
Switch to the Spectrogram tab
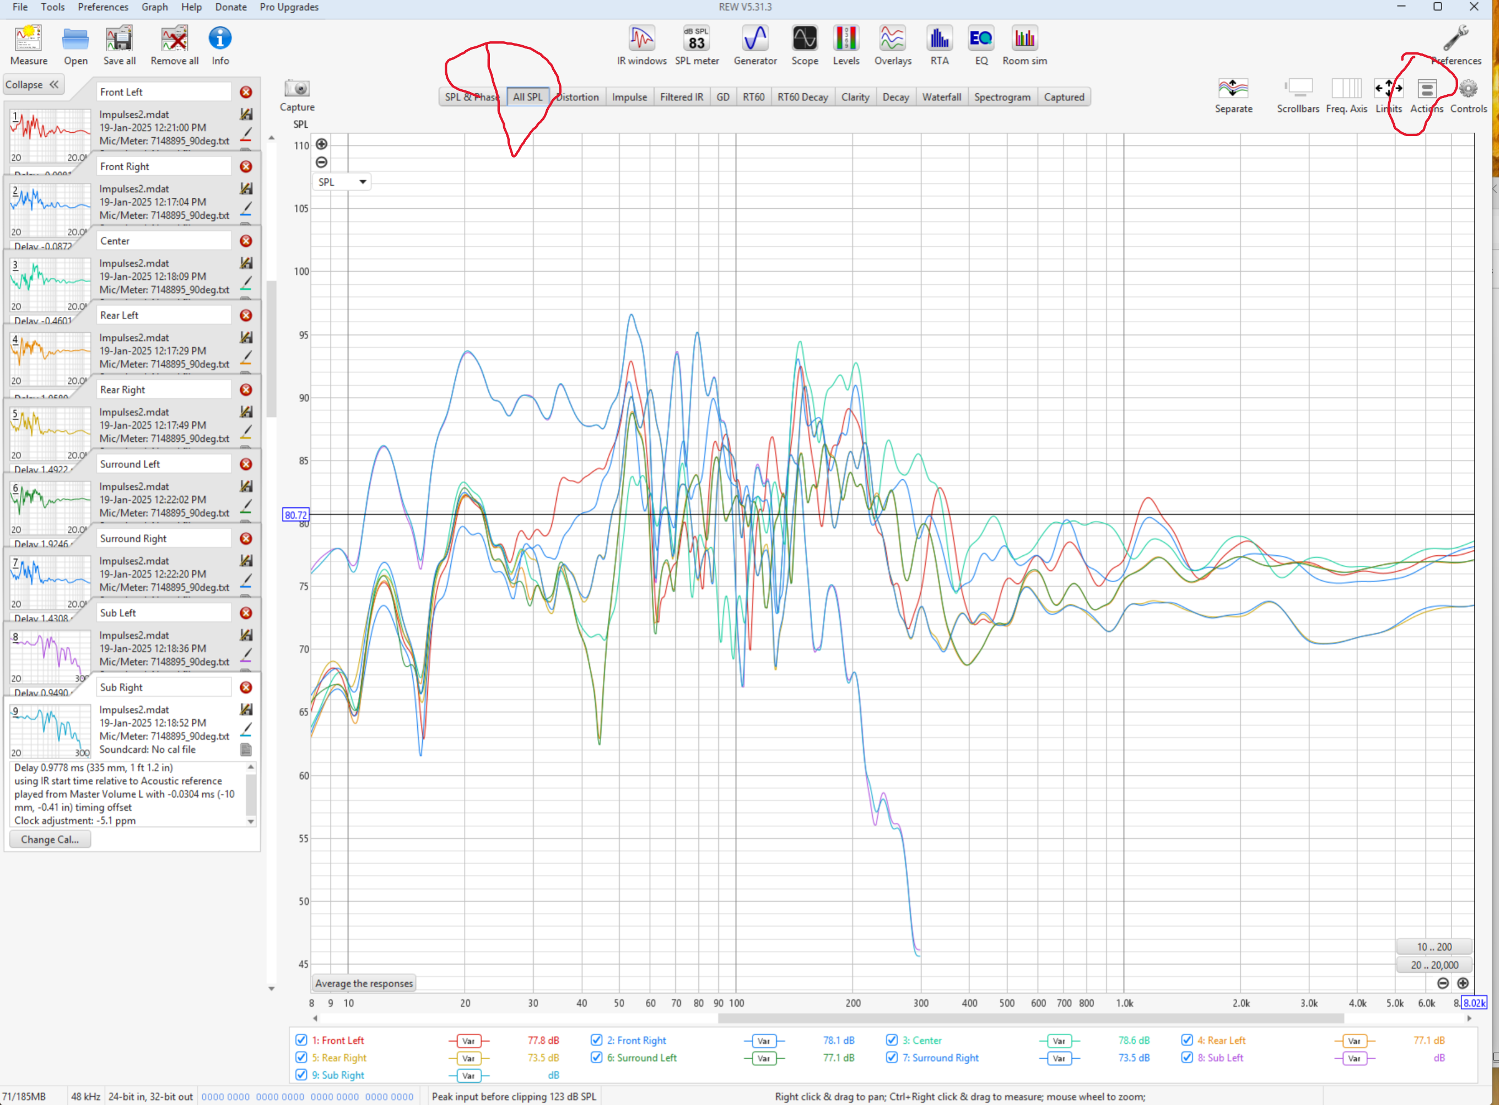pyautogui.click(x=1002, y=97)
